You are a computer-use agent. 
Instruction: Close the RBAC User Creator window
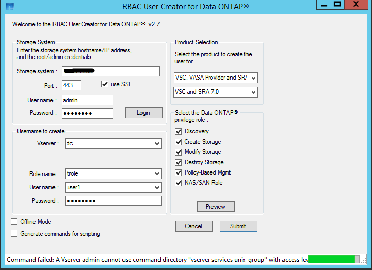pos(356,5)
